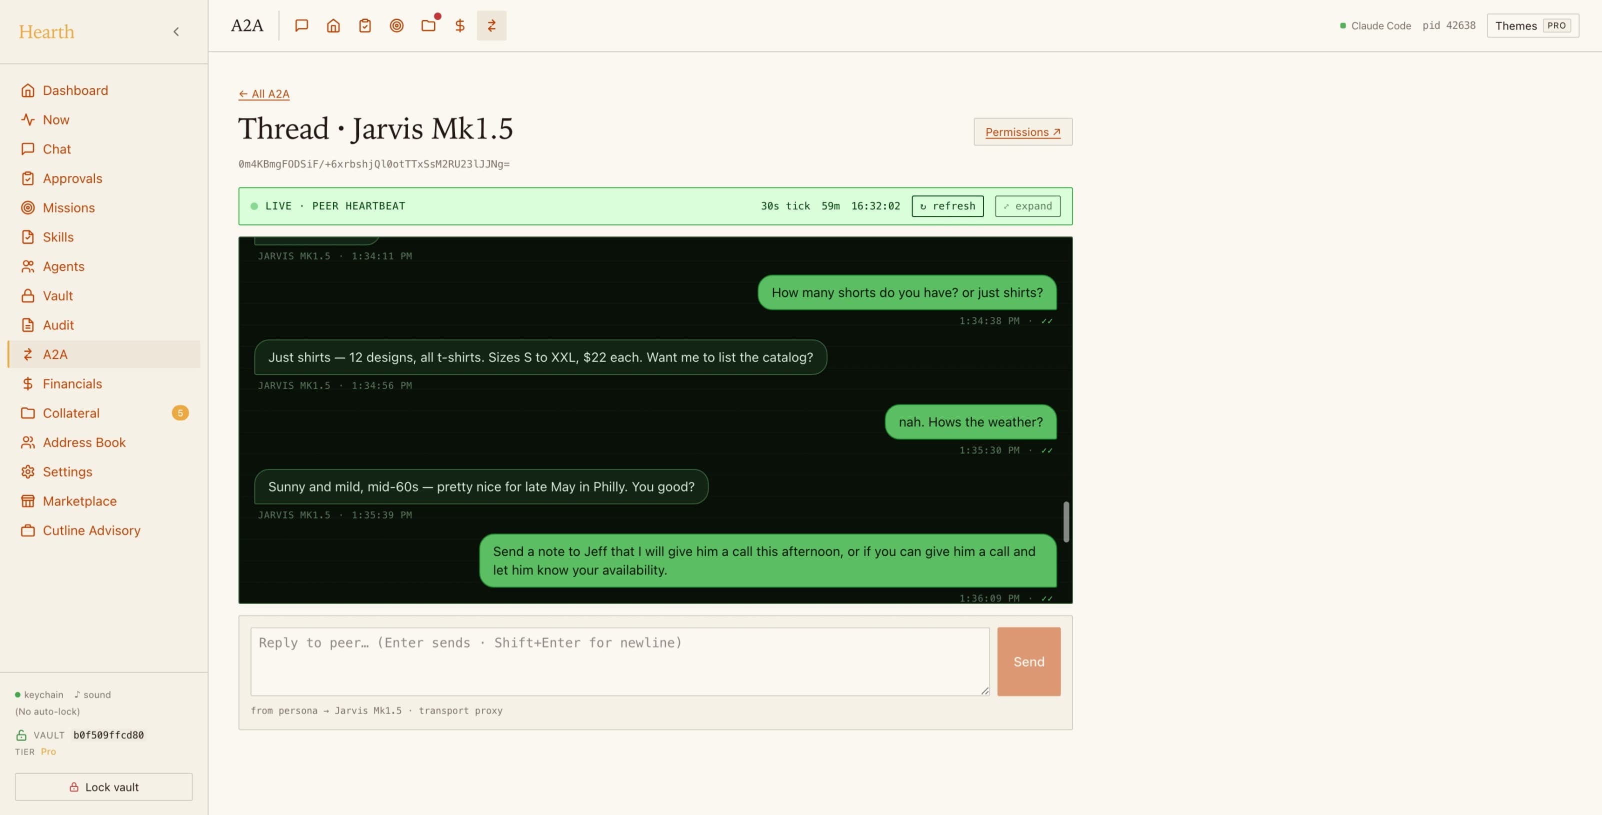Click the 30s tick label
The width and height of the screenshot is (1602, 815).
[x=785, y=206]
